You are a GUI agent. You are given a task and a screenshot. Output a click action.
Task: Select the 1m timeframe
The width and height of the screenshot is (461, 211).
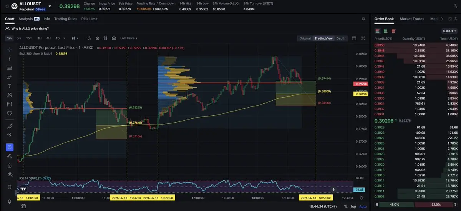[9, 38]
